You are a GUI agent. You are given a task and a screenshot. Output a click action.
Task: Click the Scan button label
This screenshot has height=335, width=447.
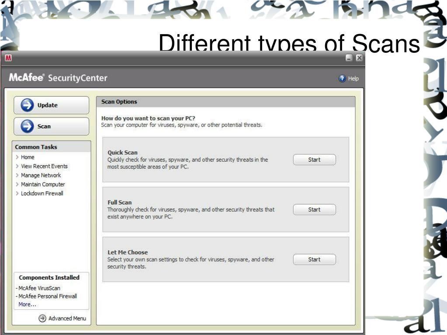coord(44,126)
